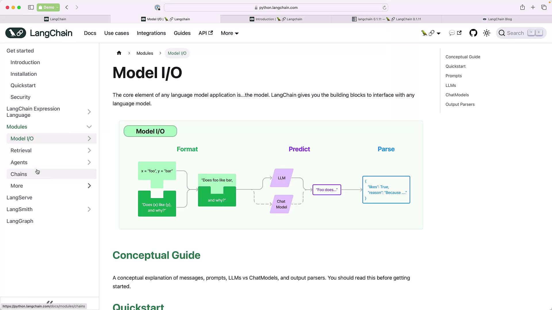
Task: Open the Chains sidebar link
Action: coord(19,174)
